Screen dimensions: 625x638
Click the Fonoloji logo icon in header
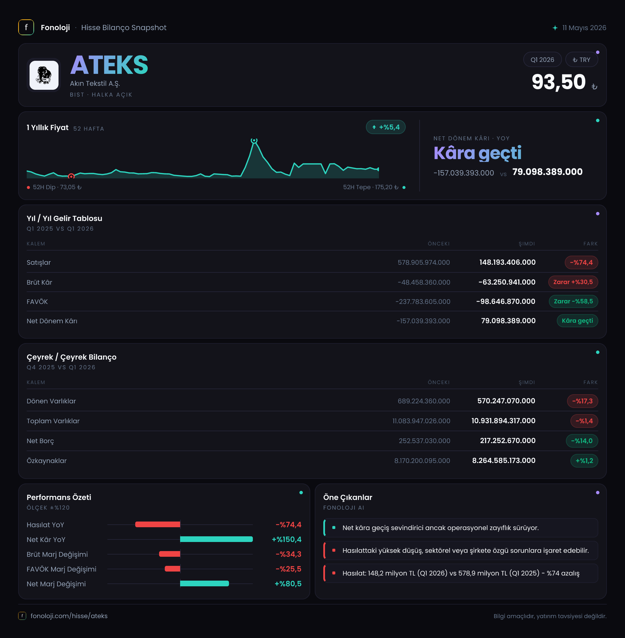26,27
